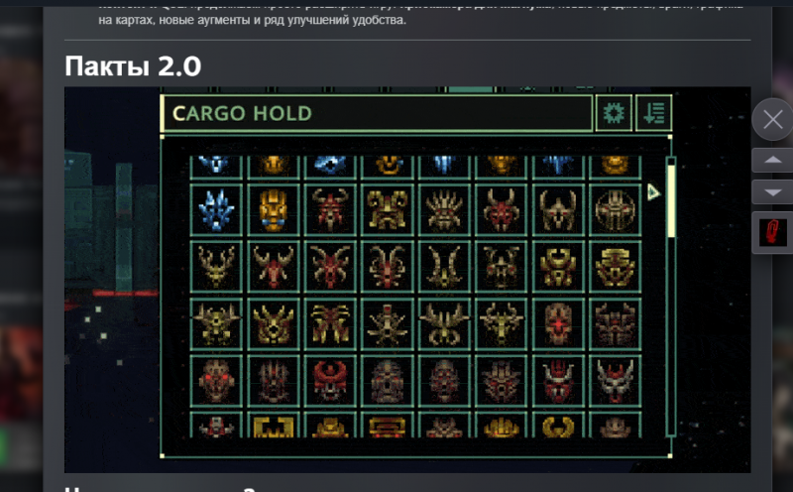Screen dimensions: 793x492
Task: Open the Cargo Hold screenshot image
Action: [x=407, y=280]
